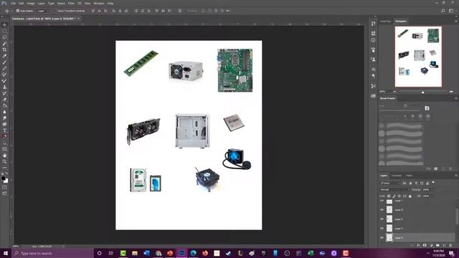Open File Explorer from taskbar
This screenshot has height=258, width=459.
pyautogui.click(x=135, y=253)
